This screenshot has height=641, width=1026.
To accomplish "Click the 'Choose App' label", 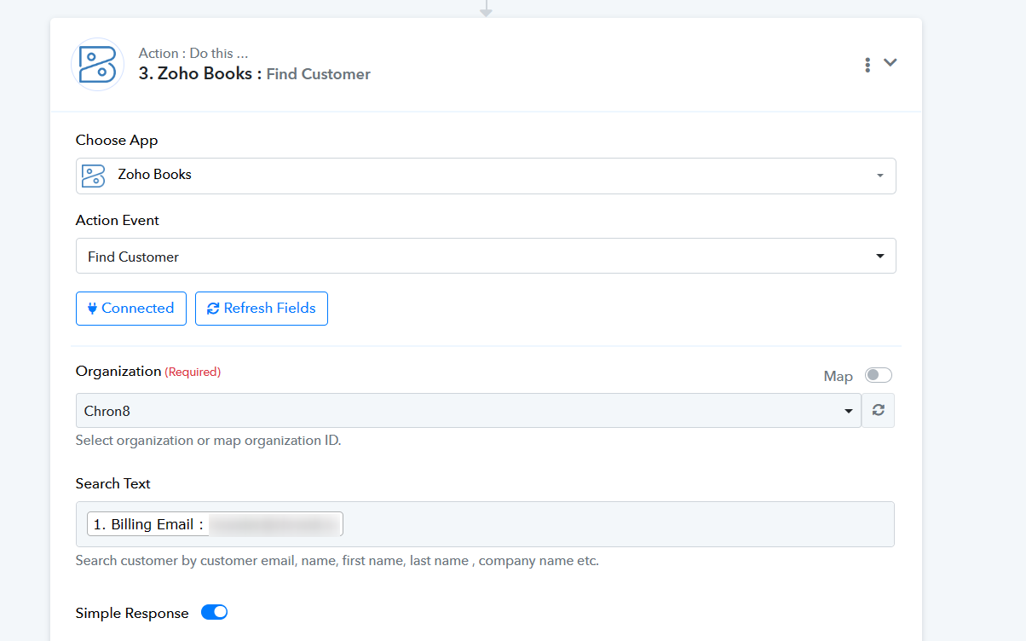I will tap(117, 140).
